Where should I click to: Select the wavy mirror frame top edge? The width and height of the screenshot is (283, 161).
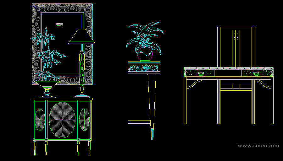point(62,8)
